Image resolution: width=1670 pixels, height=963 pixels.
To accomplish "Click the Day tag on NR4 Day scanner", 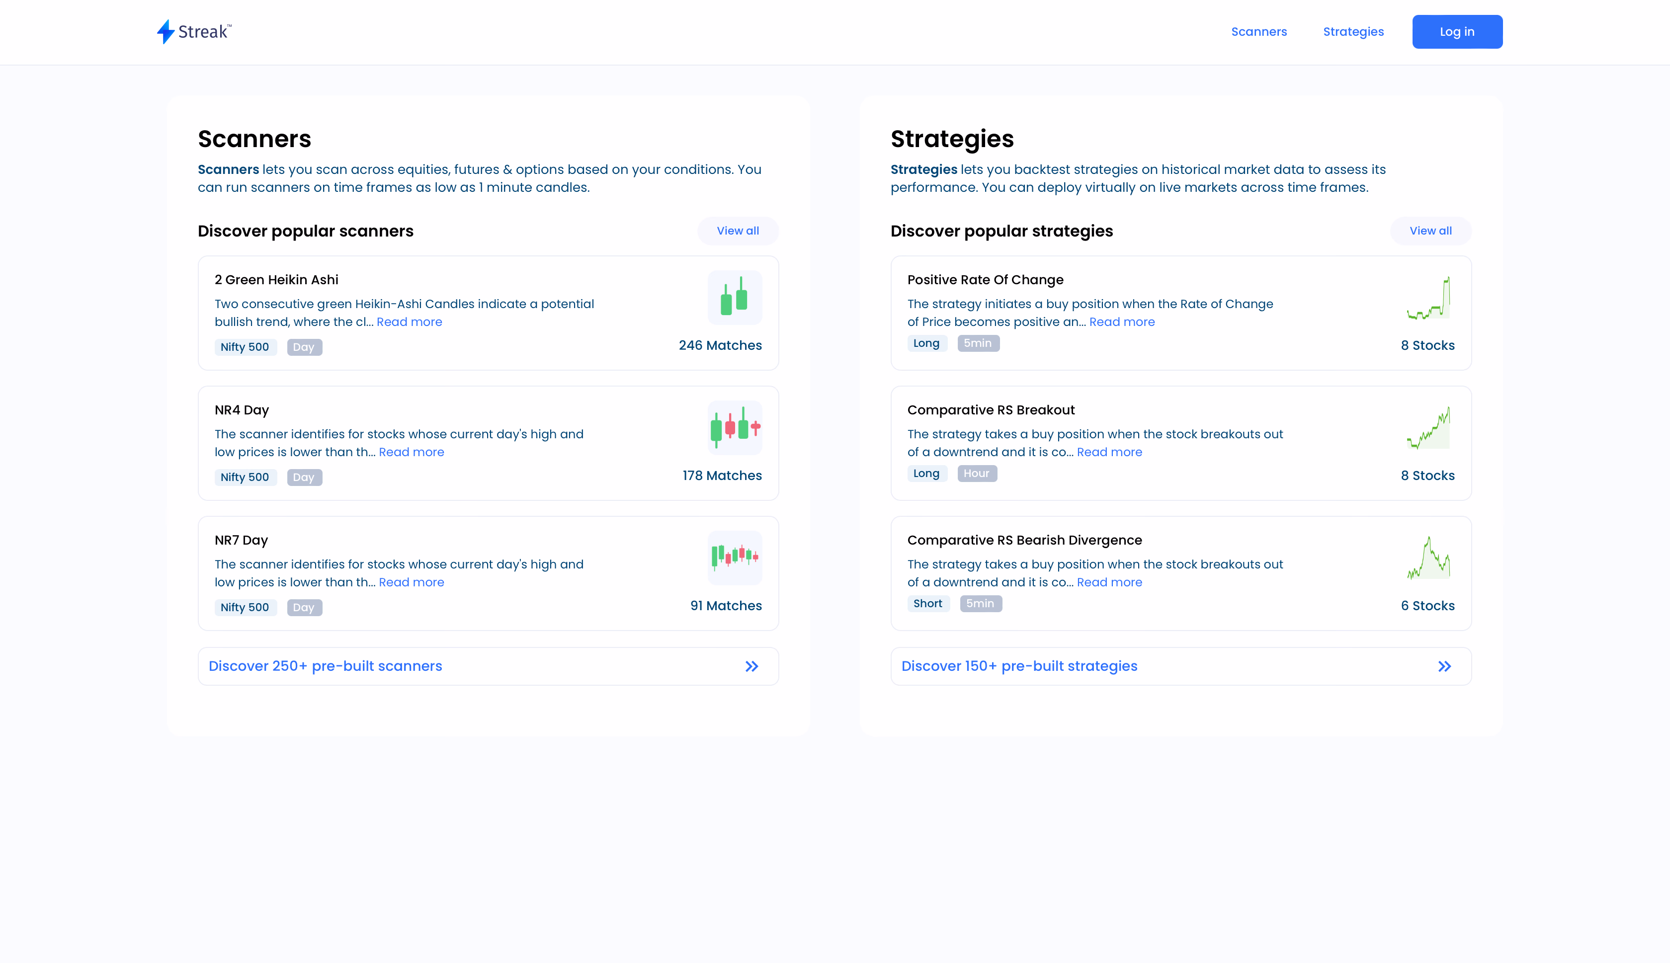I will click(304, 477).
